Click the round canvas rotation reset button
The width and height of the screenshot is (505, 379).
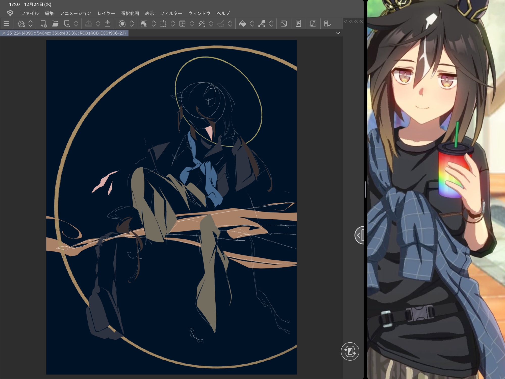click(350, 351)
